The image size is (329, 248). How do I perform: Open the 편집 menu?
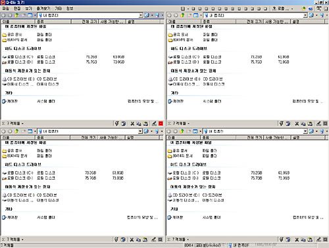(x=17, y=9)
